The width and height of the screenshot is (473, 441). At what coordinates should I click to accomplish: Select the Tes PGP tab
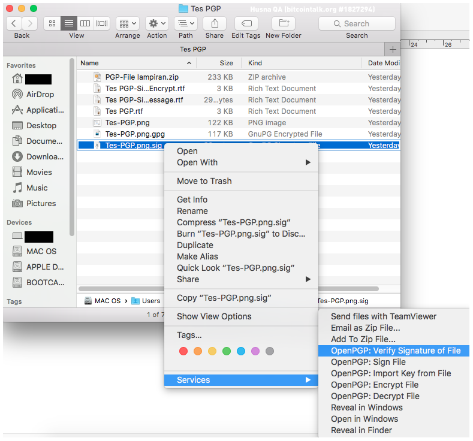click(x=193, y=49)
